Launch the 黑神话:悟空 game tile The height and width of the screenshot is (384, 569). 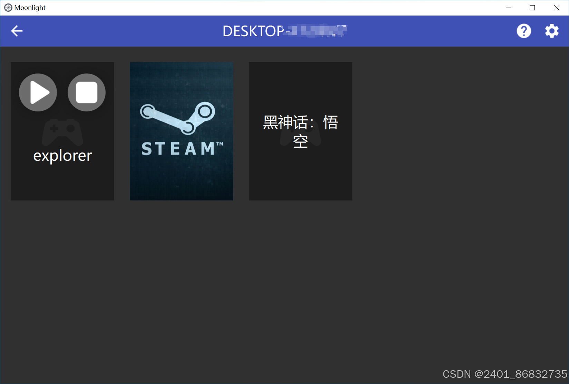[x=301, y=131]
